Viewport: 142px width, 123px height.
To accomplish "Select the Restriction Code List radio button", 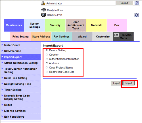I will [x=47, y=72].
